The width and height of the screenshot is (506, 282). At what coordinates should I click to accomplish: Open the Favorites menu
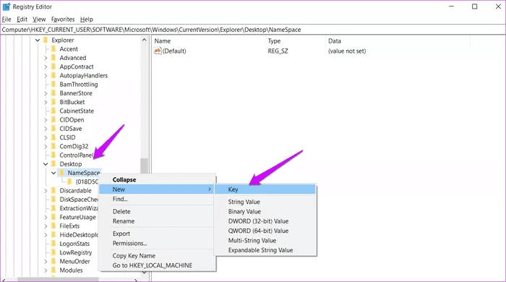click(63, 20)
